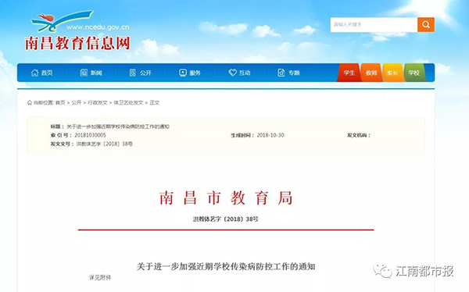Click the article heading 关于进一步加强近期学校传染病防控工作的通知
Screen dimensions: 469x292
pyautogui.click(x=226, y=266)
